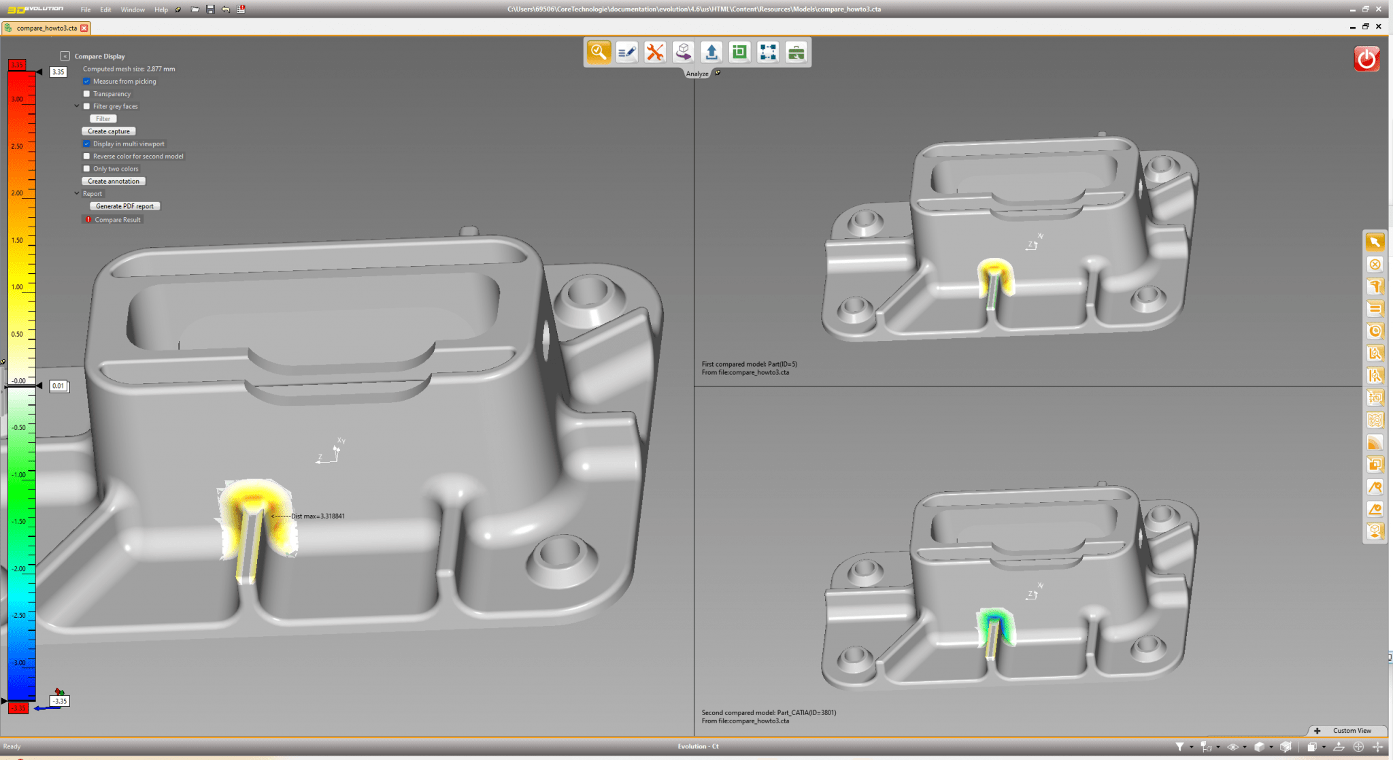
Task: Click the cube display mode icon in the status bar
Action: [1260, 746]
